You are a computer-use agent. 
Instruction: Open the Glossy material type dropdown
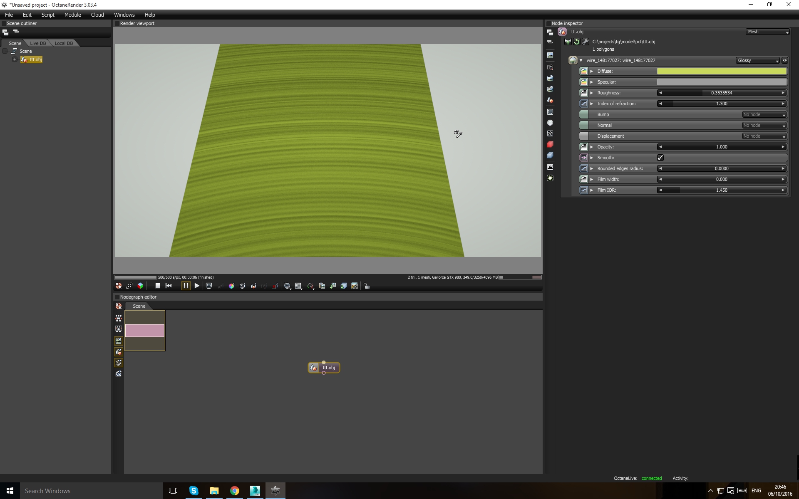click(x=757, y=61)
